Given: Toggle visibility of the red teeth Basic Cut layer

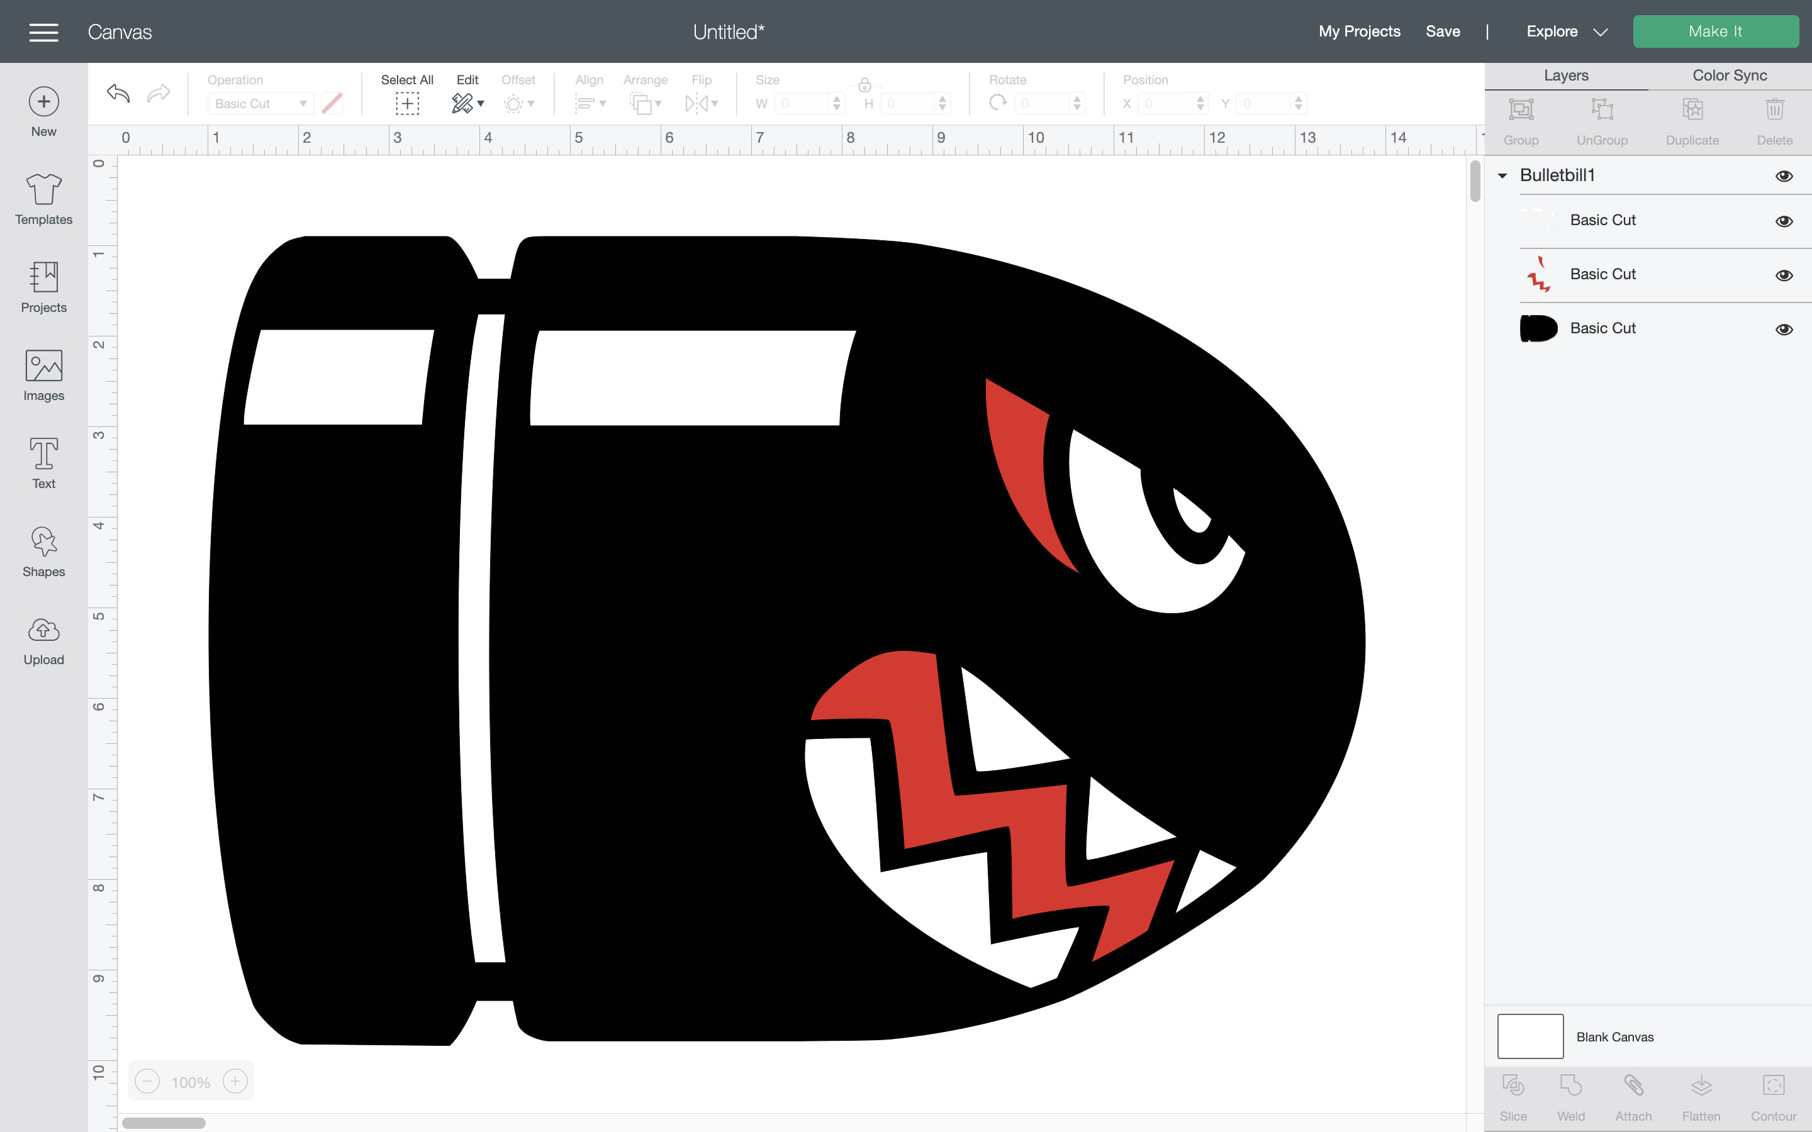Looking at the screenshot, I should point(1785,275).
